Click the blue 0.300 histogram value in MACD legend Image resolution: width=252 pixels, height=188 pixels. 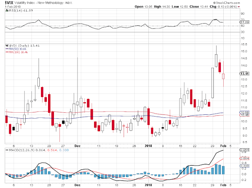point(64,150)
